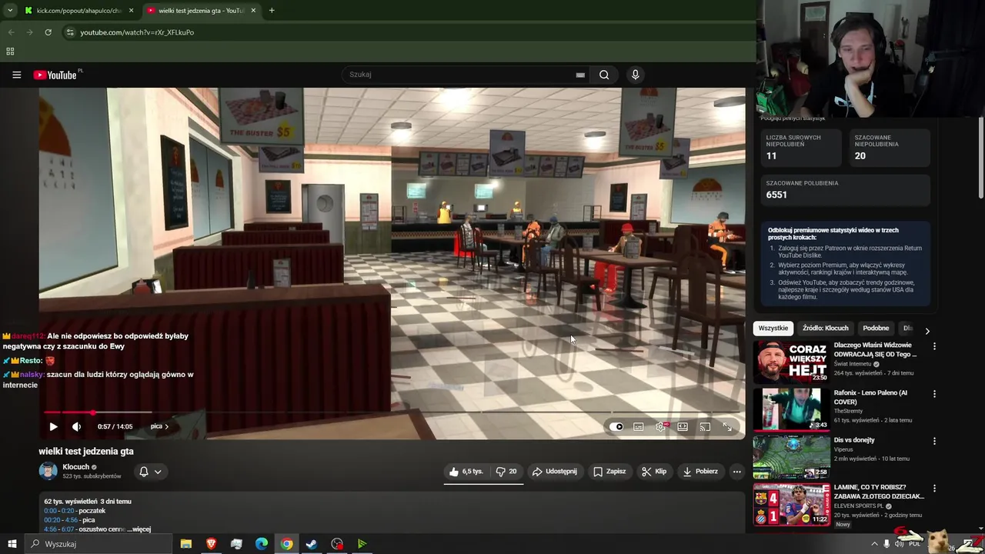Select the Wszystkie filter chip

pyautogui.click(x=773, y=329)
